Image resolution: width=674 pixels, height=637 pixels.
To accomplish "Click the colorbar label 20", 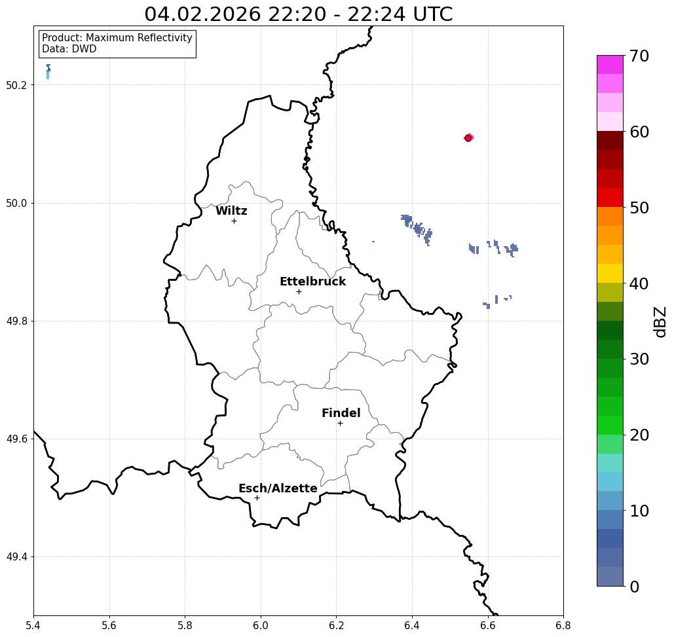I will [x=639, y=435].
